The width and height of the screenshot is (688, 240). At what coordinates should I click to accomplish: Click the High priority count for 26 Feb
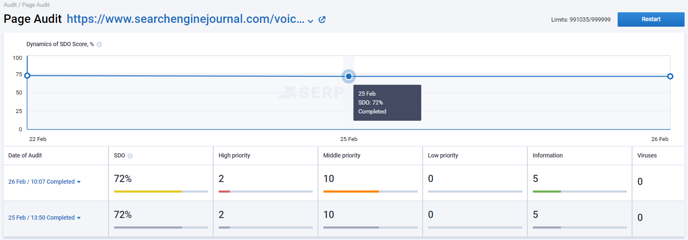pos(221,179)
